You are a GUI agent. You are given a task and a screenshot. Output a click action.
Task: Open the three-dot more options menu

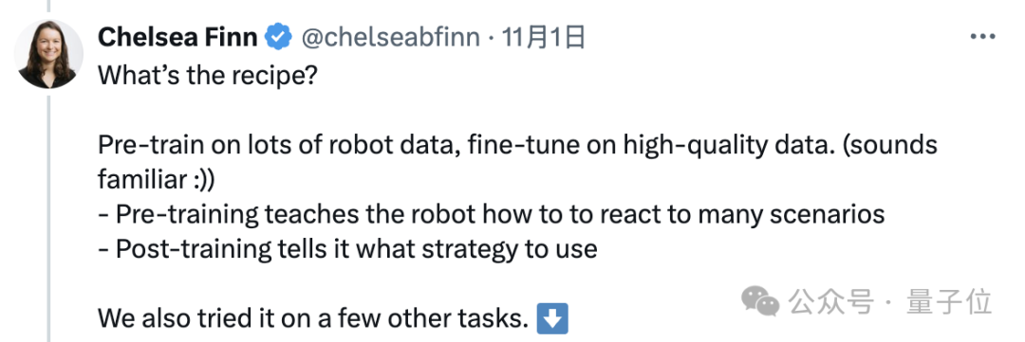[982, 37]
